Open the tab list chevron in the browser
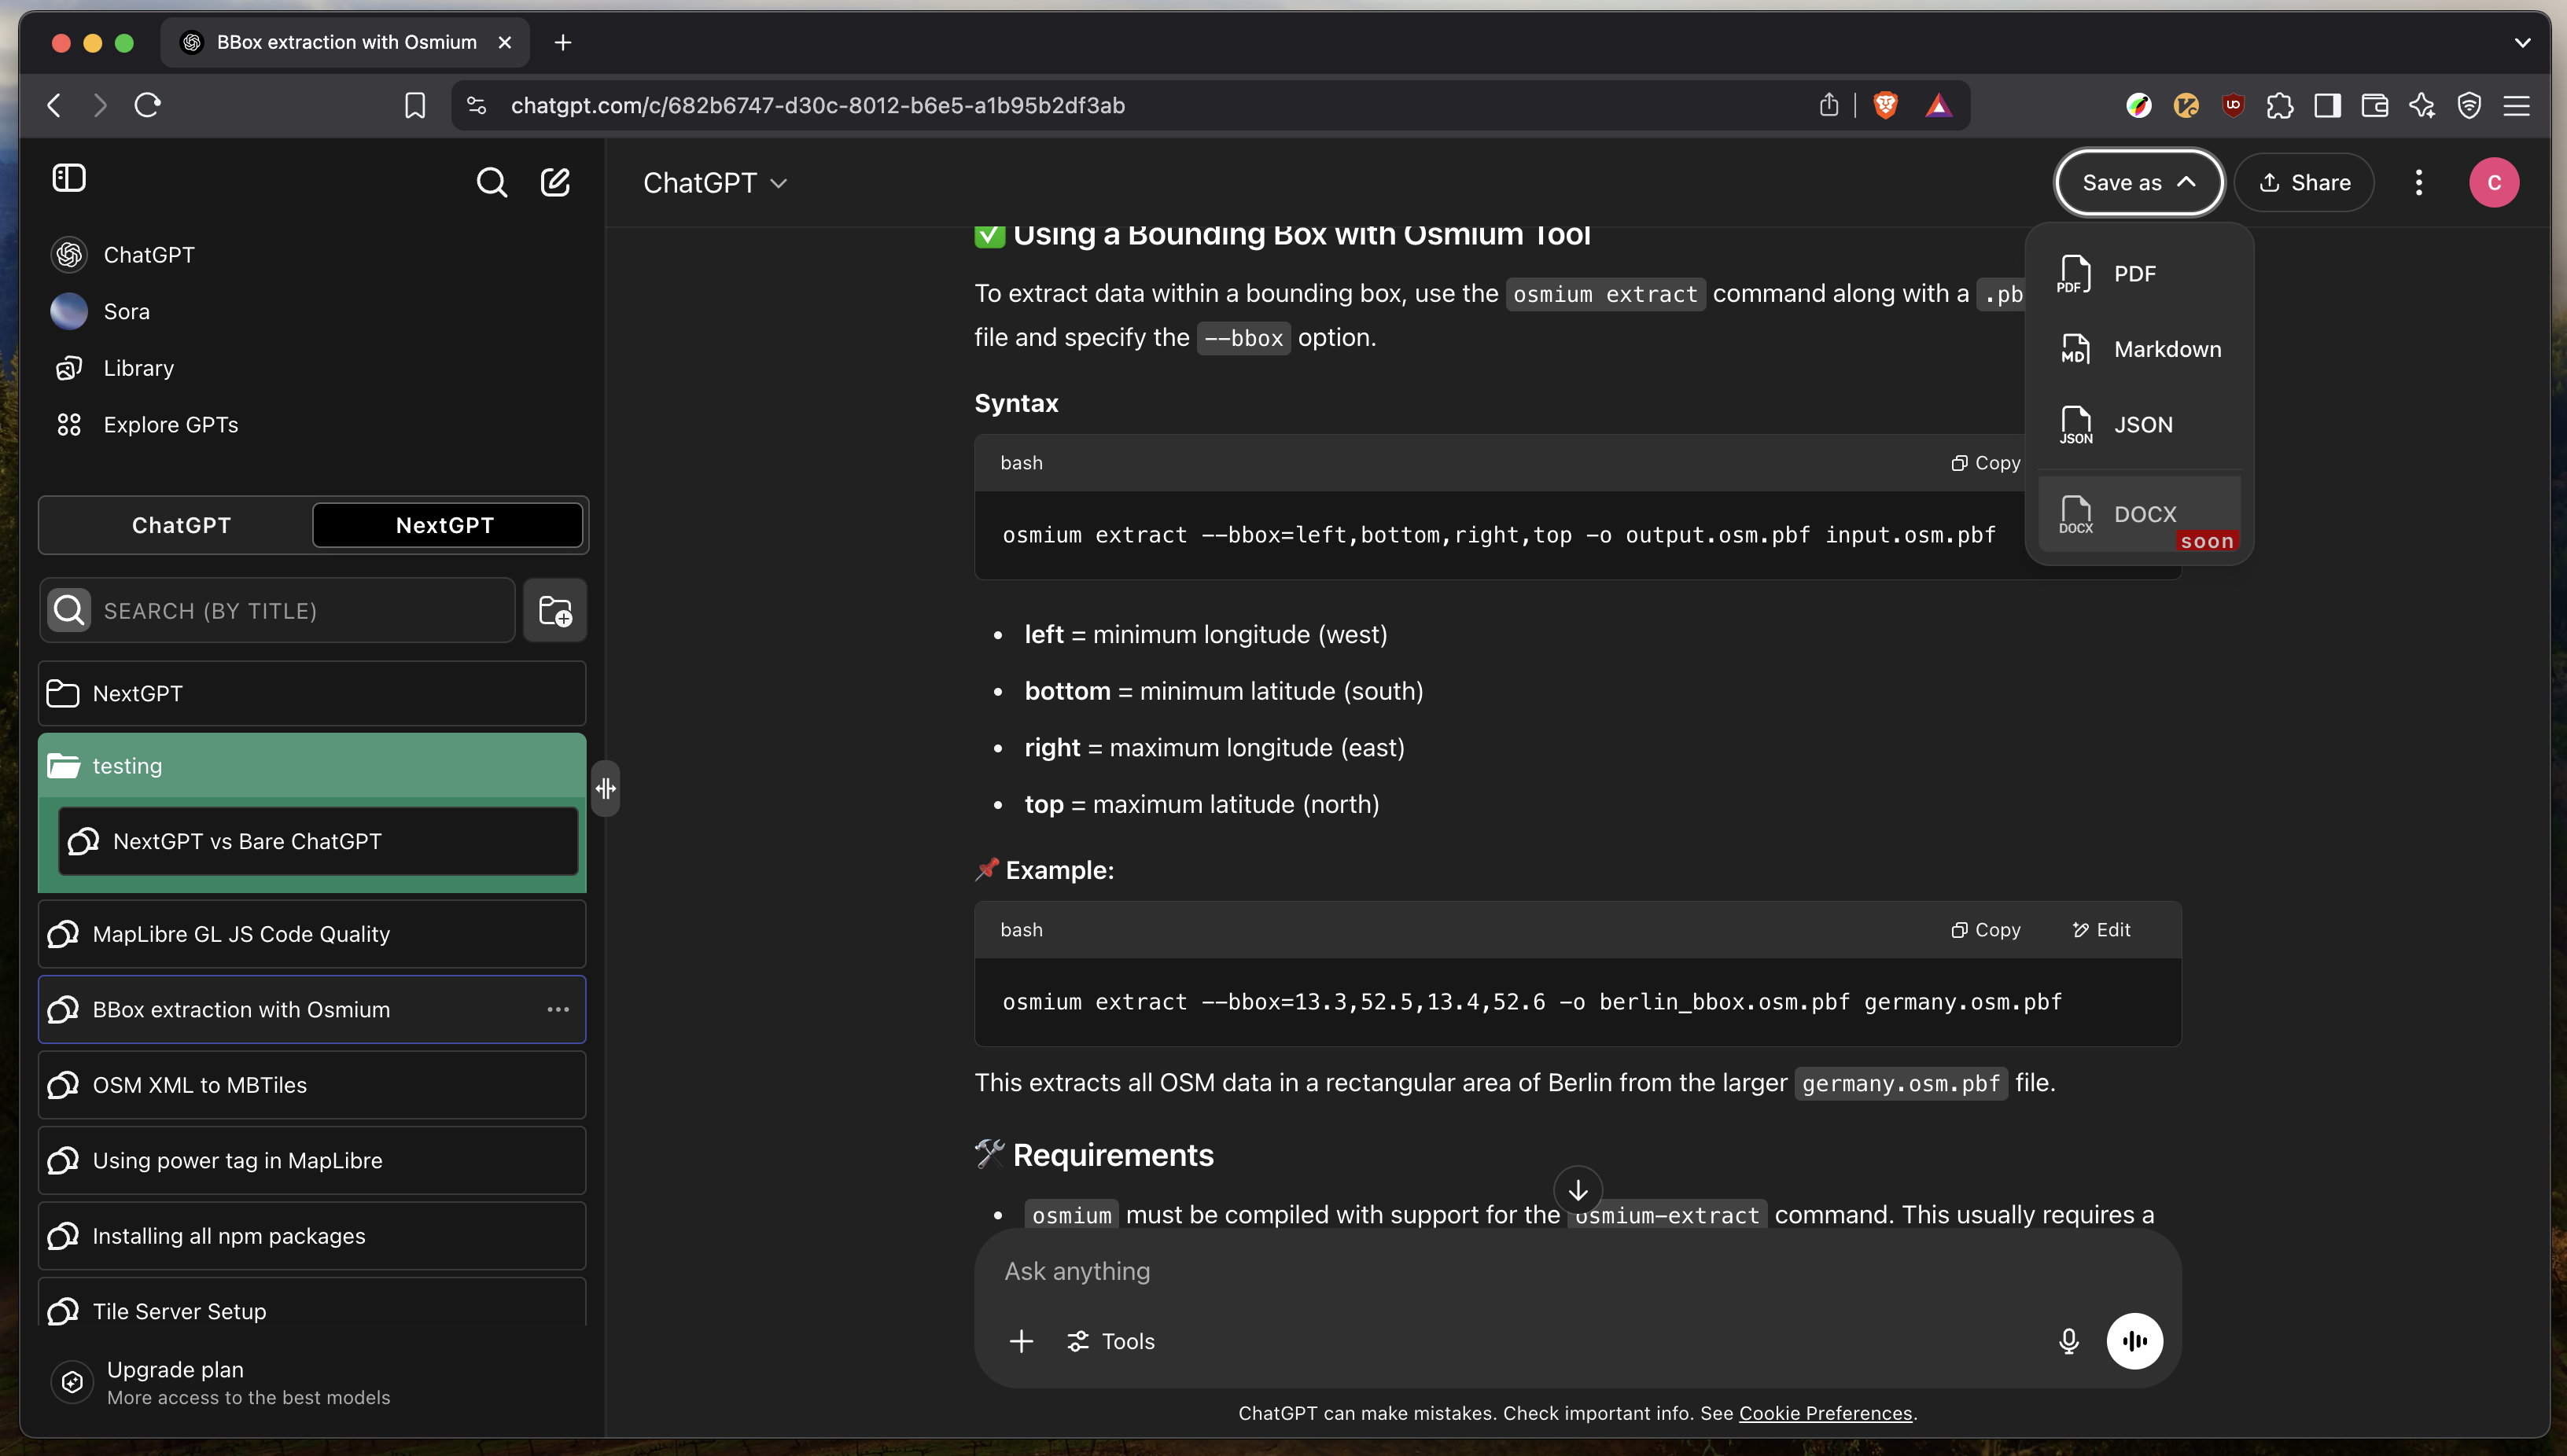The height and width of the screenshot is (1456, 2567). pyautogui.click(x=2522, y=42)
